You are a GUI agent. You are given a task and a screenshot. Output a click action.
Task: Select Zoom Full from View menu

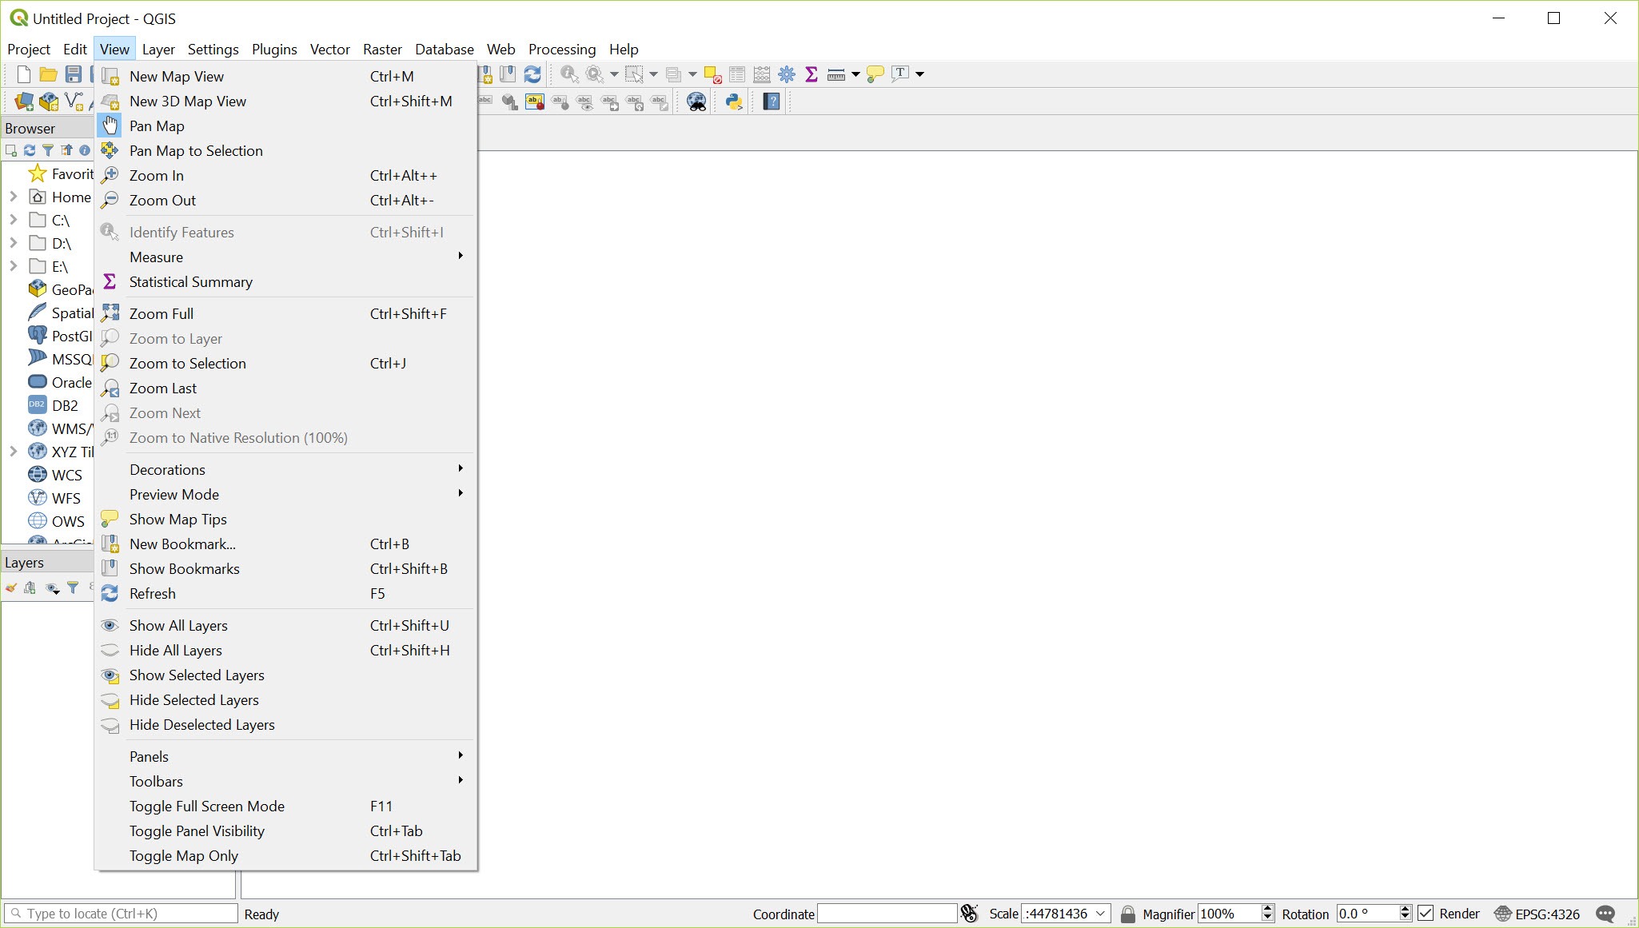[x=162, y=314]
